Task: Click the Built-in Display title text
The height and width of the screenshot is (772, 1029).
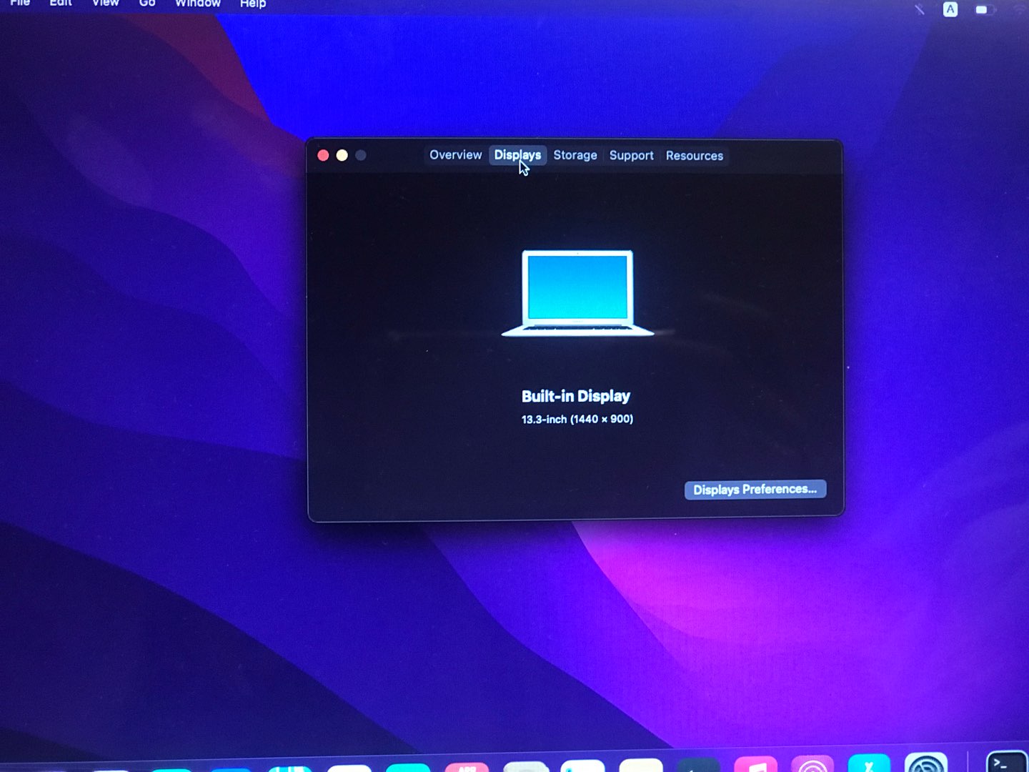Action: point(576,396)
